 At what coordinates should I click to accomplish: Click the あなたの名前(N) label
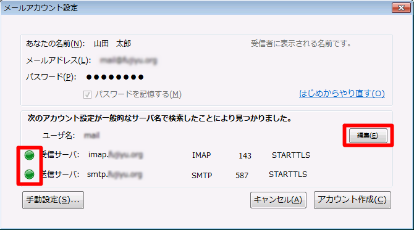coord(55,43)
